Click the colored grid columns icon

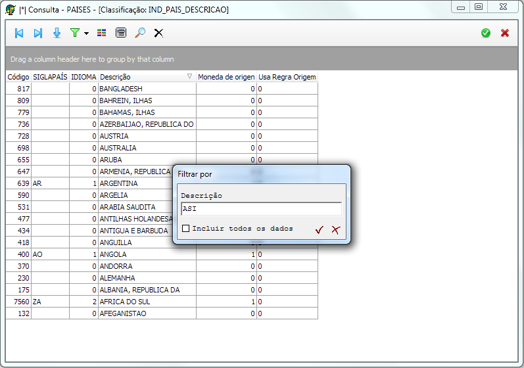point(101,33)
